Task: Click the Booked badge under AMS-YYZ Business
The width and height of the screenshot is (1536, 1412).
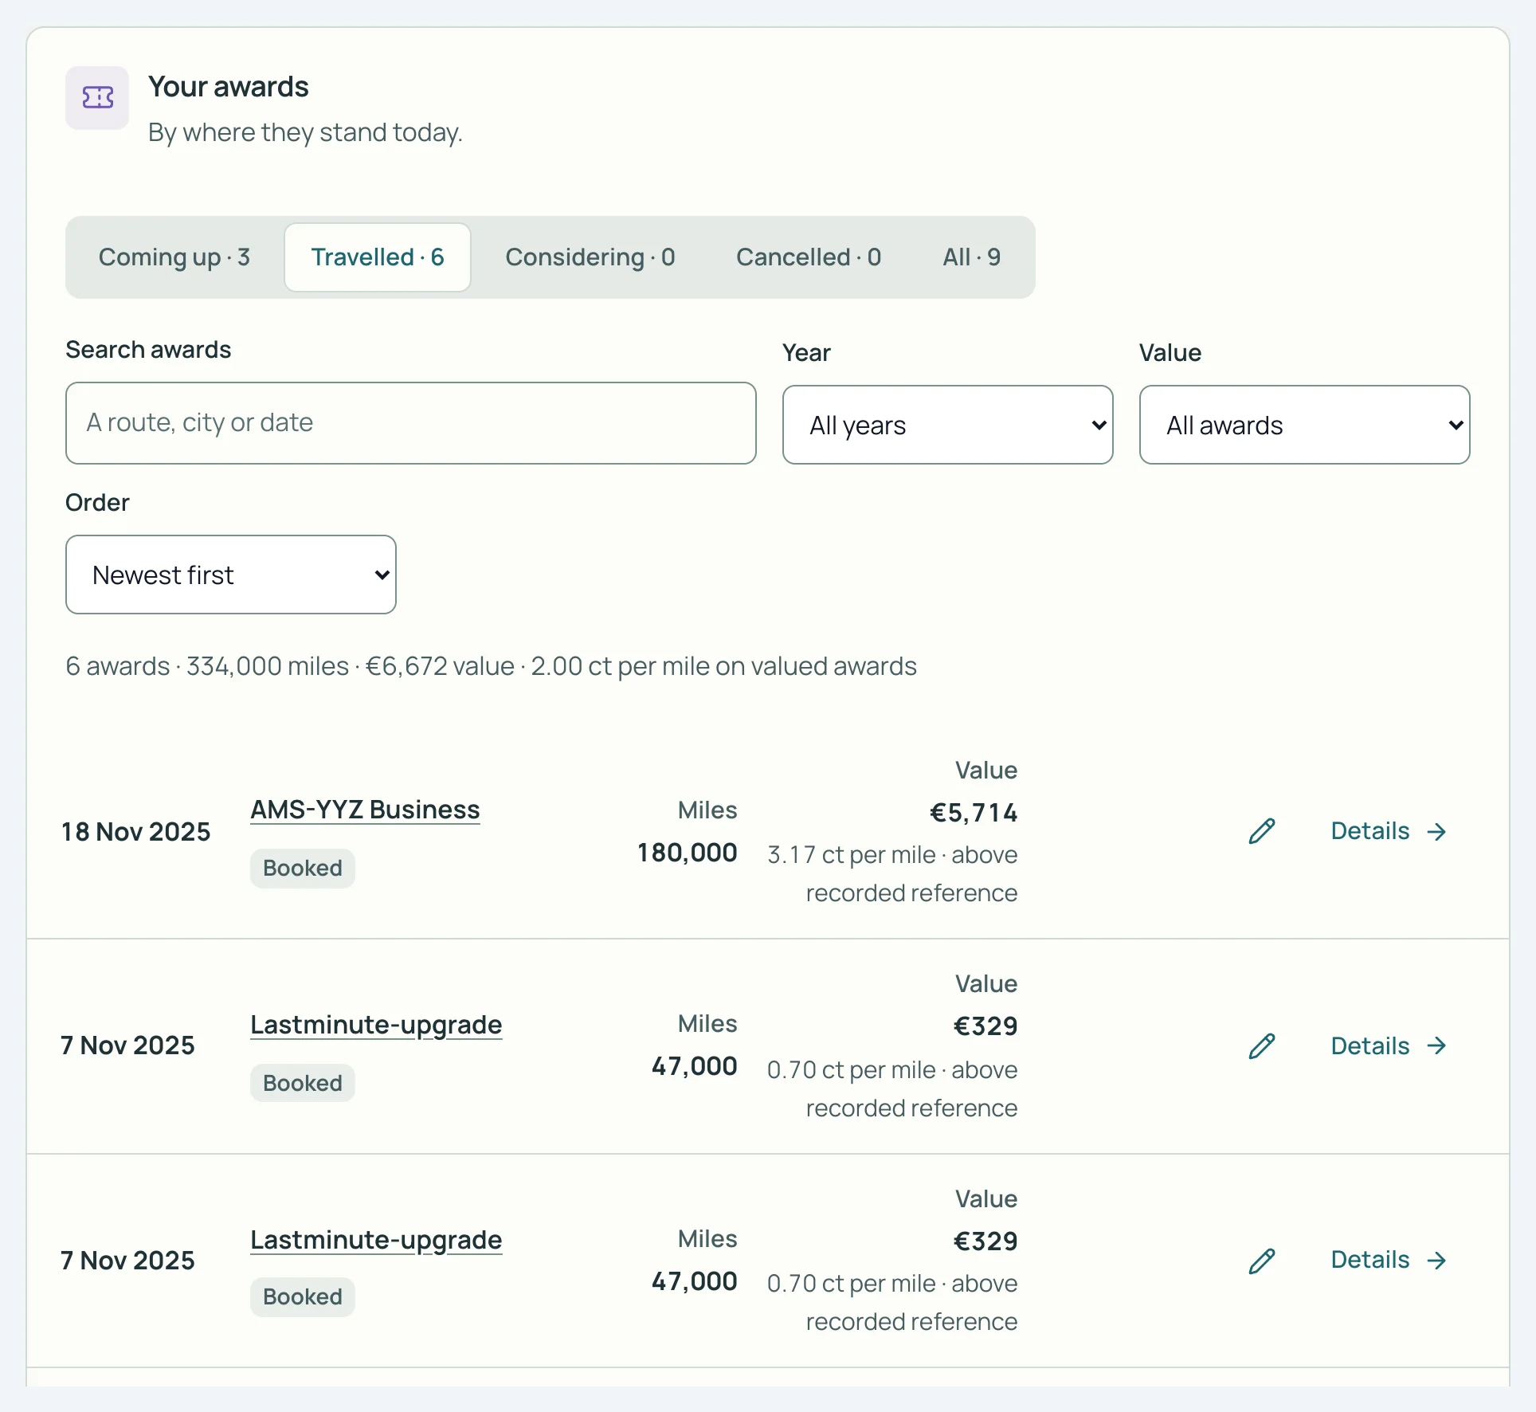Action: [303, 868]
